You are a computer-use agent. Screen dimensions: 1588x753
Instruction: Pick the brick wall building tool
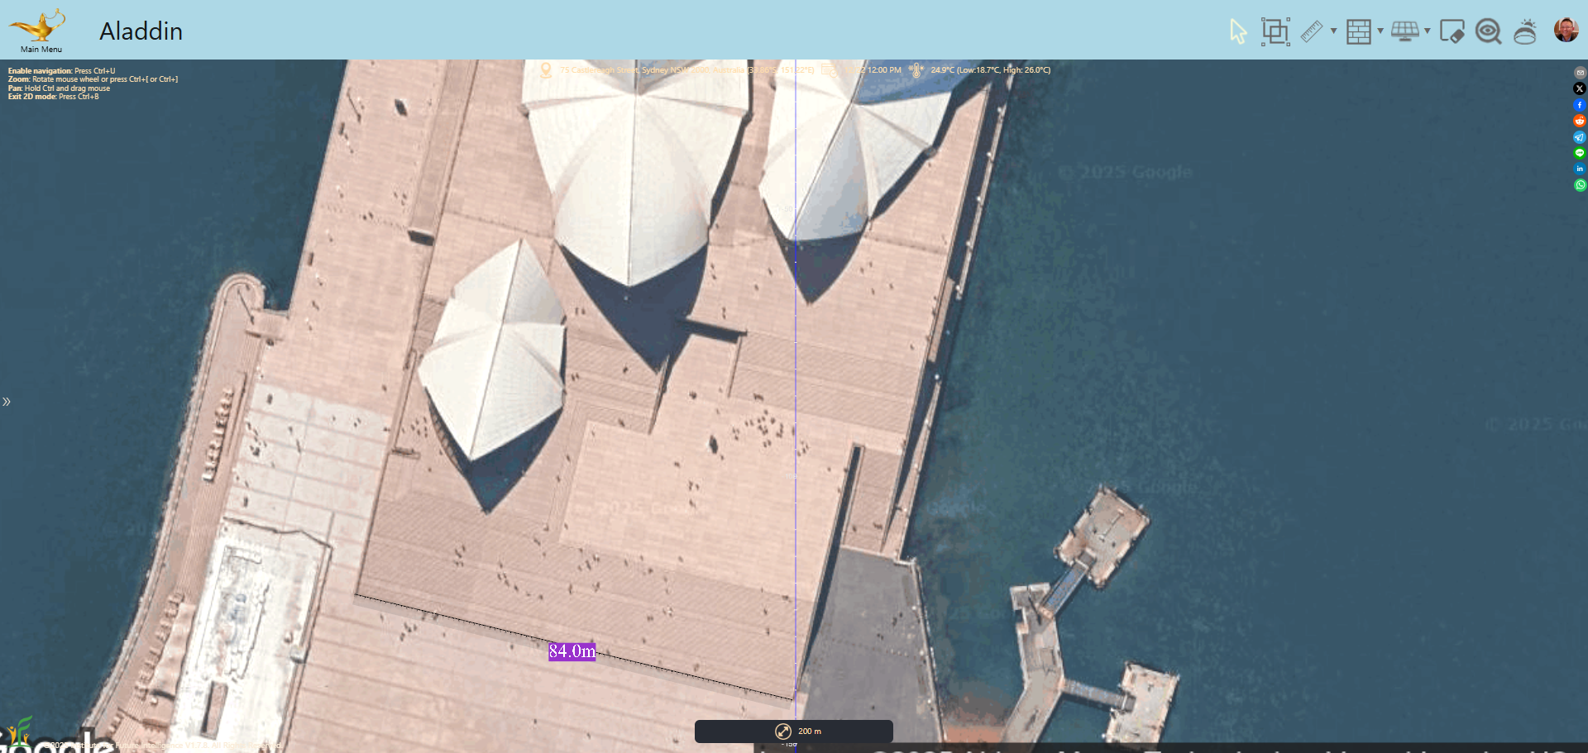click(x=1359, y=31)
